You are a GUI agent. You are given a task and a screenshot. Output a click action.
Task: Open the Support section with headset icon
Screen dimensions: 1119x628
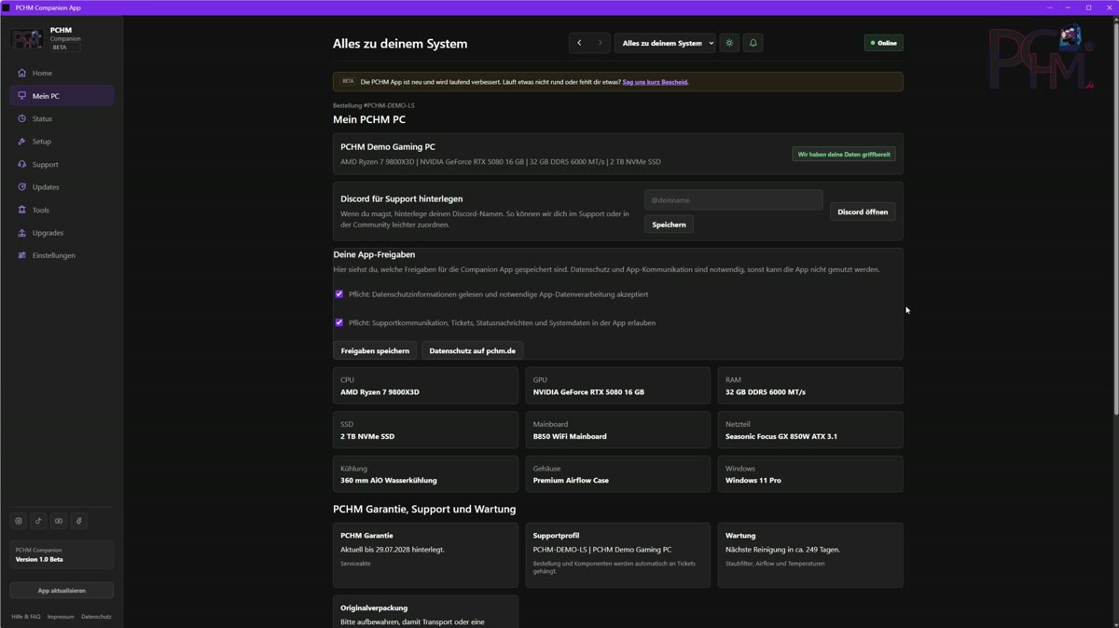pyautogui.click(x=62, y=164)
